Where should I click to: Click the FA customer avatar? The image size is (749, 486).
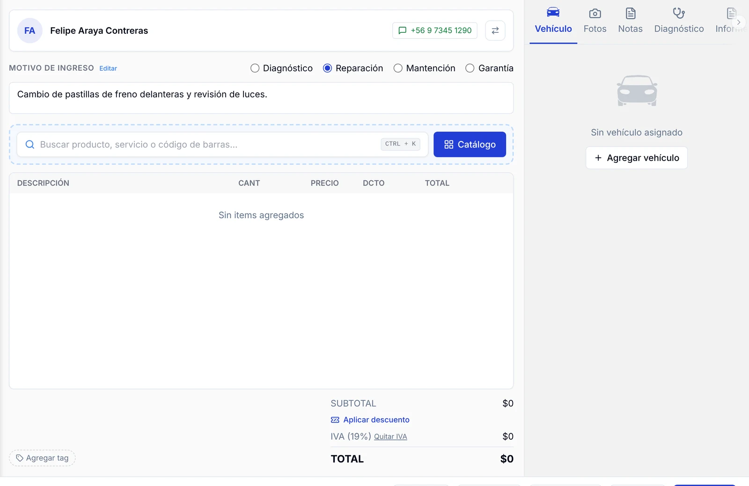tap(29, 30)
